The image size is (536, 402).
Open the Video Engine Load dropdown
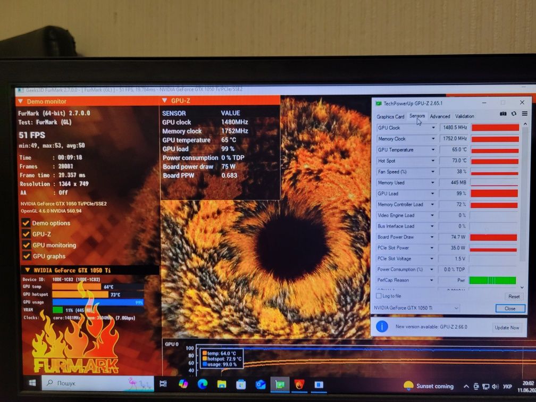point(432,215)
